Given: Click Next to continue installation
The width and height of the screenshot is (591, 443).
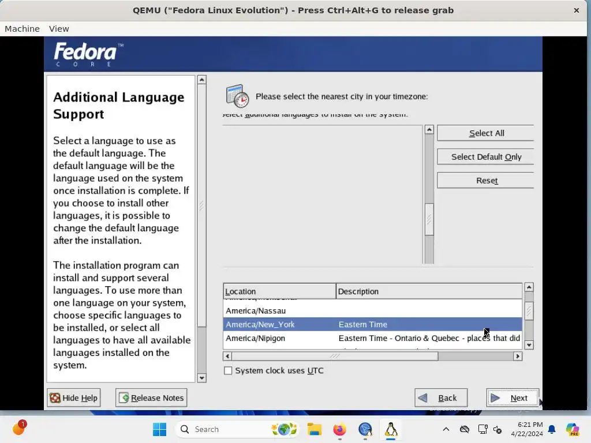Looking at the screenshot, I should [x=513, y=398].
